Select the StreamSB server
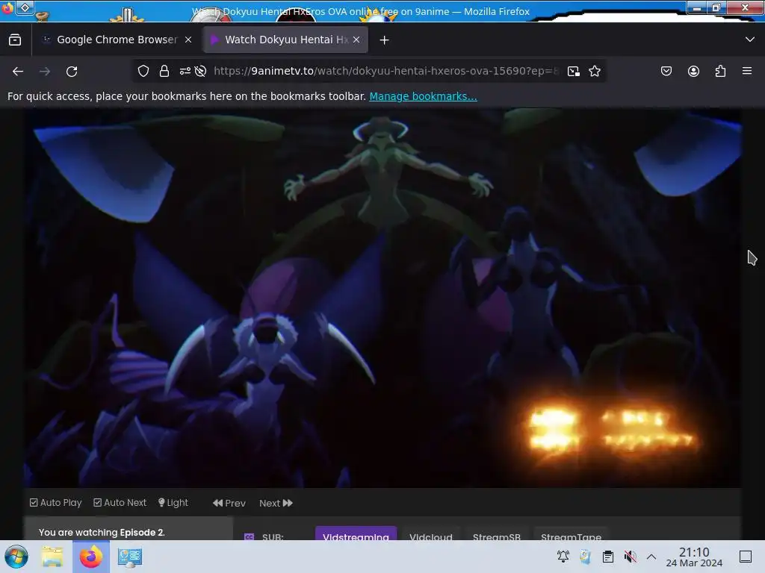 coord(497,535)
